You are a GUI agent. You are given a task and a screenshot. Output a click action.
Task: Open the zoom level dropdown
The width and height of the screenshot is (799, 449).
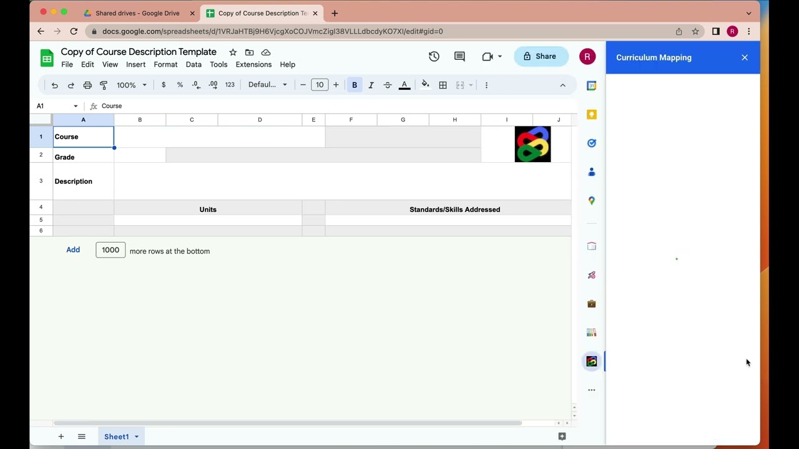point(132,85)
